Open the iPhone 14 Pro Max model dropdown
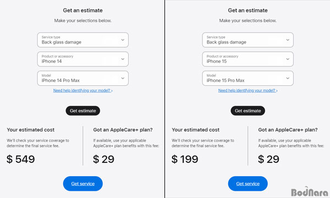The height and width of the screenshot is (198, 330). (x=82, y=78)
